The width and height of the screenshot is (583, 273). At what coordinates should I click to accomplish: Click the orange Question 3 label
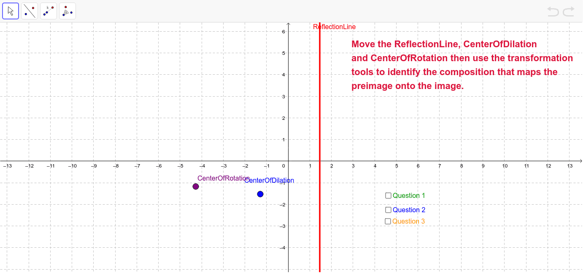(408, 221)
